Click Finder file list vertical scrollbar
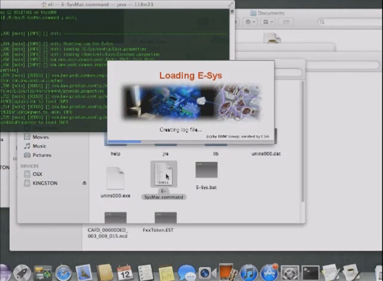The width and height of the screenshot is (383, 281). [x=303, y=141]
